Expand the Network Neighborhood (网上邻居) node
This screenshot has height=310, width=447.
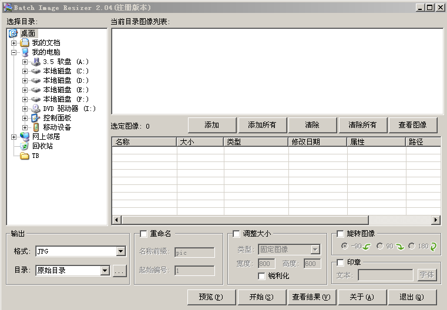14,137
